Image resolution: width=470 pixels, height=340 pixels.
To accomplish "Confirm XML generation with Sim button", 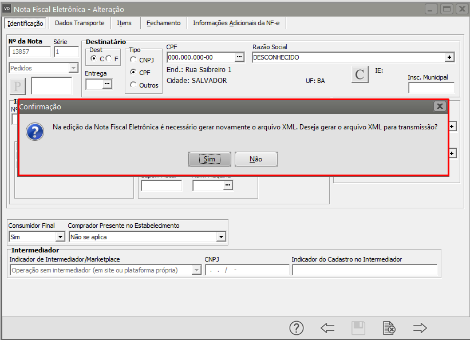I will pos(210,159).
